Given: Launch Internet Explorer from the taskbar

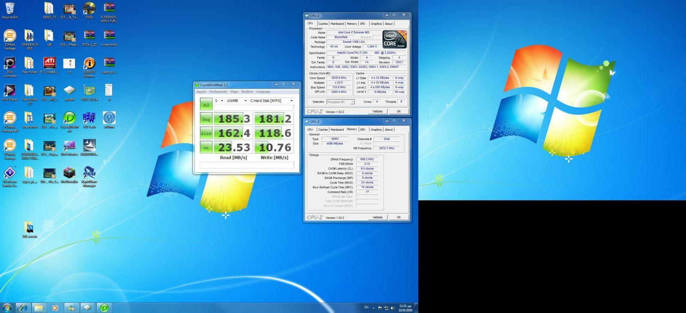Looking at the screenshot, I should coord(23,307).
